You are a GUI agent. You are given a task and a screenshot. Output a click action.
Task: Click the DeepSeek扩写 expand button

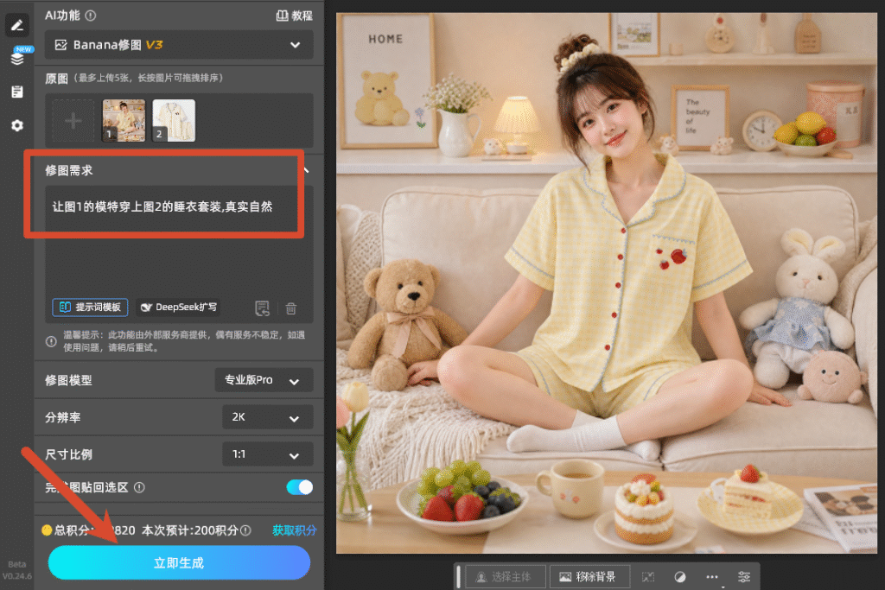point(178,307)
